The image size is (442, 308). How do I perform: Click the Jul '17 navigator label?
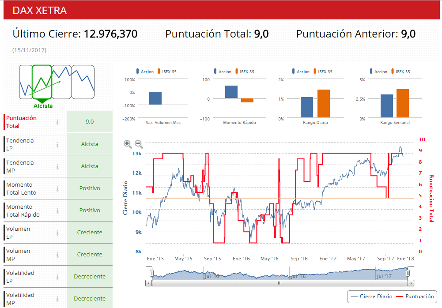click(384, 276)
